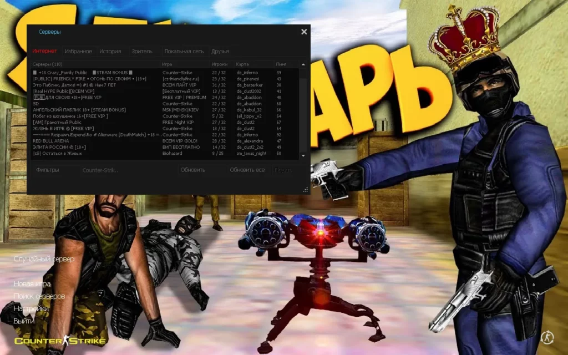Open Настройки from main menu
The width and height of the screenshot is (568, 355).
31,308
